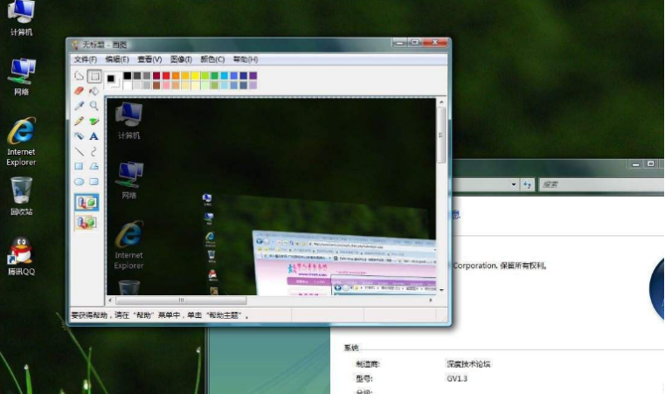This screenshot has height=394, width=665.
Task: Choose the Fill With Color bucket tool
Action: pyautogui.click(x=94, y=91)
